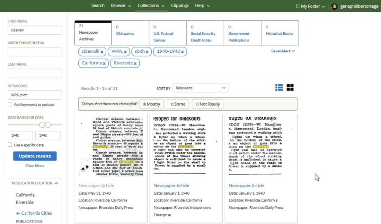Image resolution: width=381 pixels, height=224 pixels.
Task: Go back to California Cities link
Action: pyautogui.click(x=34, y=213)
